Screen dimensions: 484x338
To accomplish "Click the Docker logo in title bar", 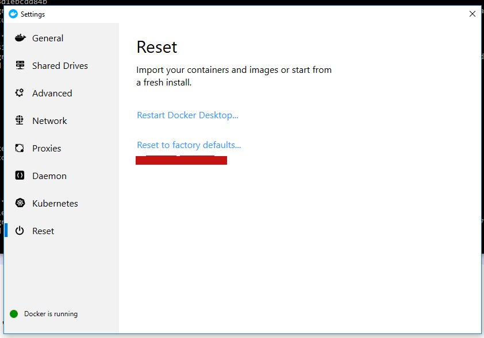I will (x=13, y=14).
